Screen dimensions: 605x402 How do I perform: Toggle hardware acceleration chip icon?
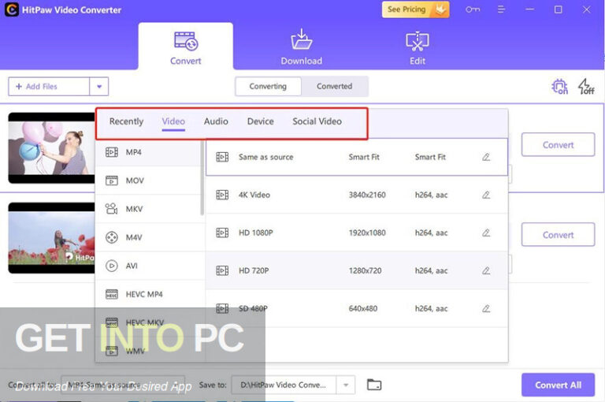pyautogui.click(x=559, y=87)
